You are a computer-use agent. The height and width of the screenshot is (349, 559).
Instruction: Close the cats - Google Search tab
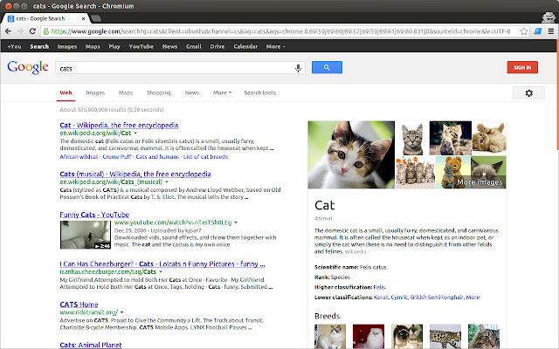pos(84,18)
